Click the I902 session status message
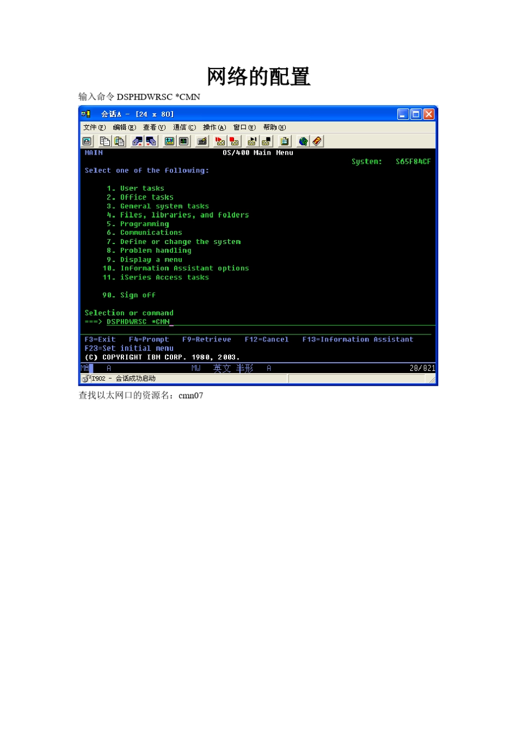 (x=124, y=379)
